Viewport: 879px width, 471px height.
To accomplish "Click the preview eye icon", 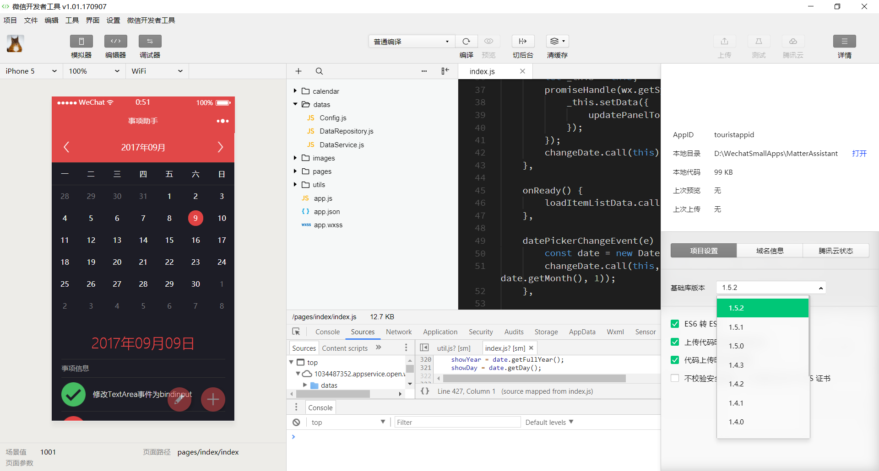I will (x=489, y=41).
